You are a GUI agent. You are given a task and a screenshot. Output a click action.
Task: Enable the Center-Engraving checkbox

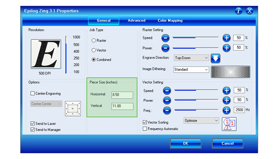[x=33, y=93]
